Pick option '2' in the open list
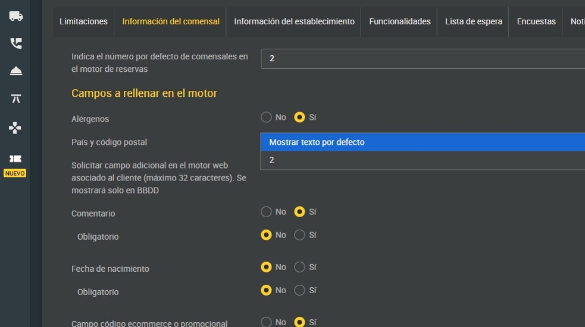Screen dimensions: 585x327 423,160
